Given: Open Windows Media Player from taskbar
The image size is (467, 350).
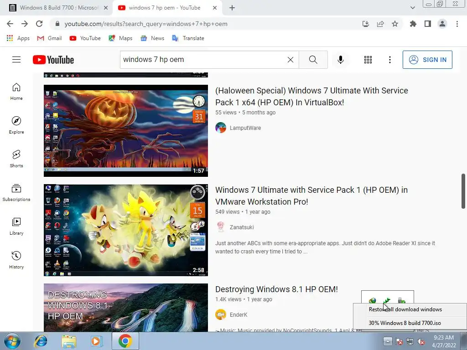Looking at the screenshot, I should (x=96, y=341).
